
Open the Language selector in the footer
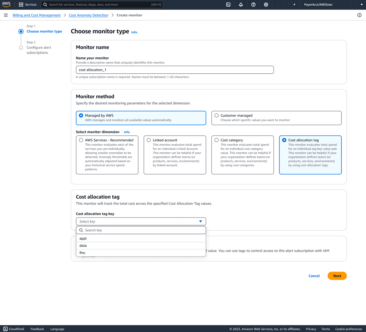[x=57, y=329]
